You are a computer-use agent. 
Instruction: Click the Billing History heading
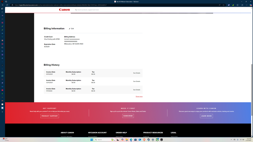click(52, 65)
